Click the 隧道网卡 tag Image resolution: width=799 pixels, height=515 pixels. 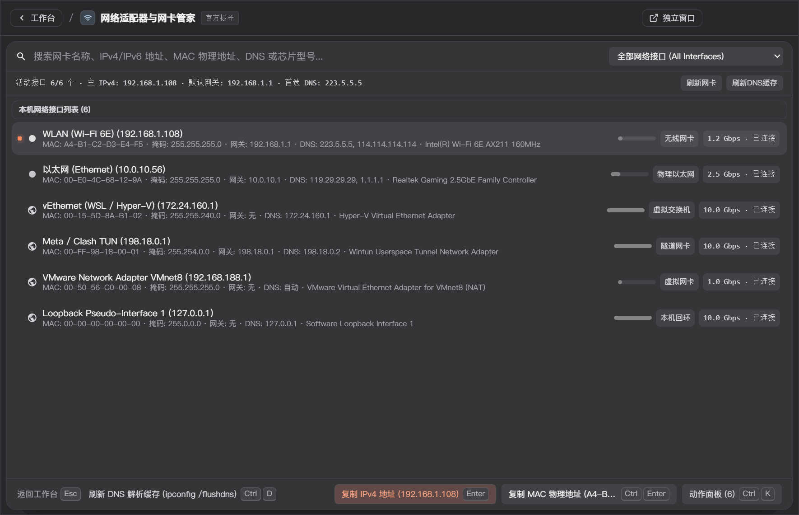tap(675, 246)
